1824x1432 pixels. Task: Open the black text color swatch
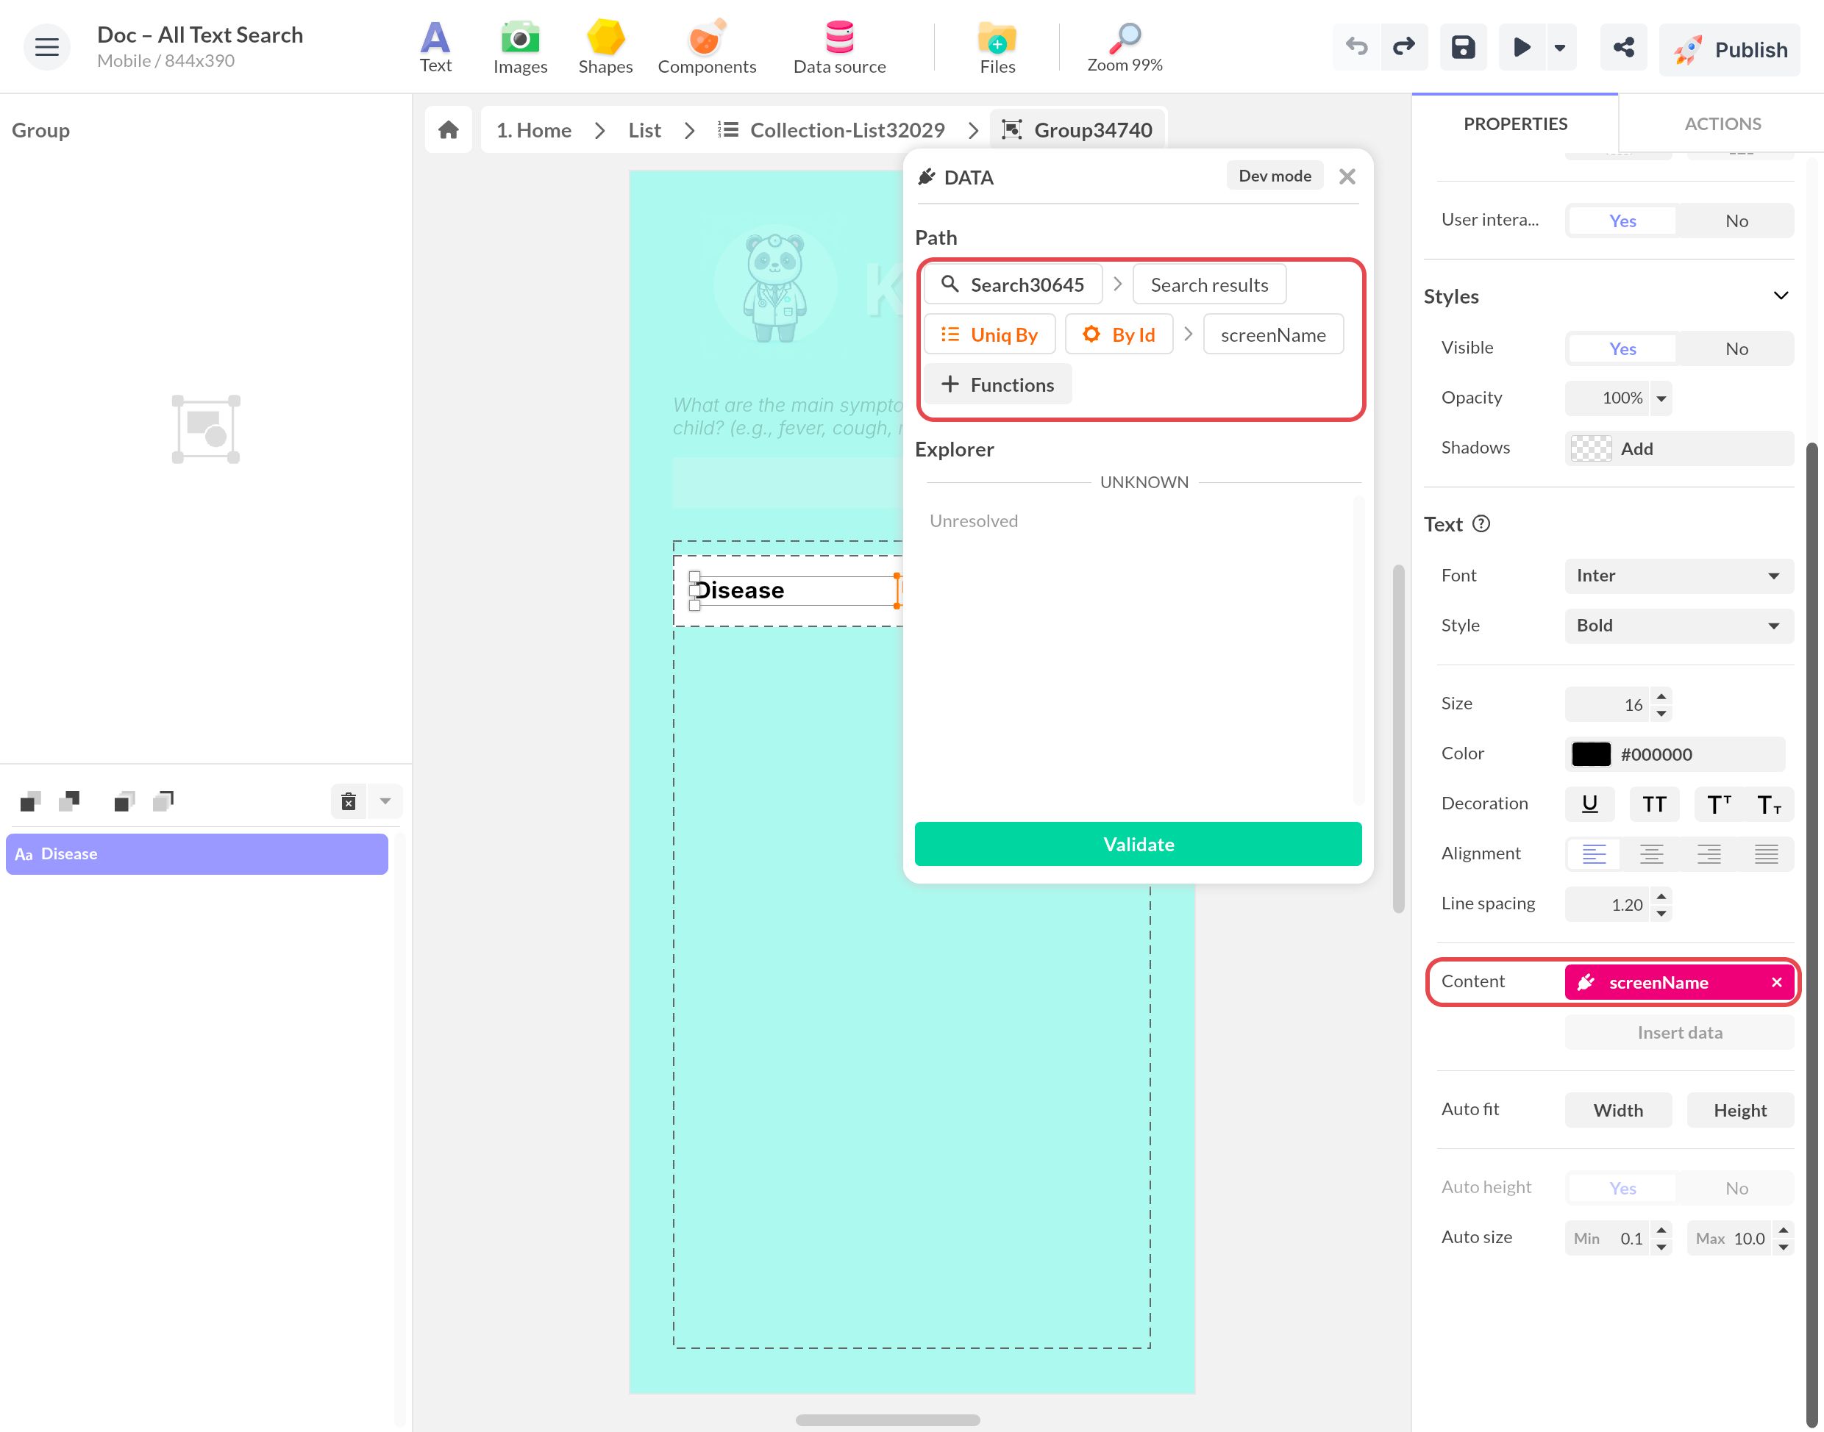(1591, 754)
